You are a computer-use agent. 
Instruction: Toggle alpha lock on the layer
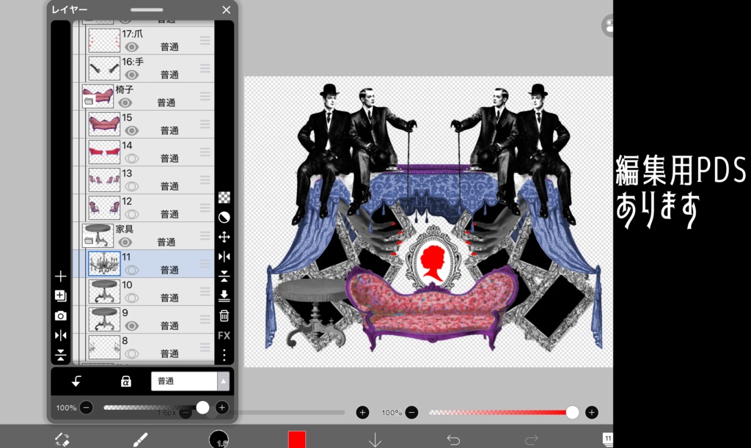125,381
